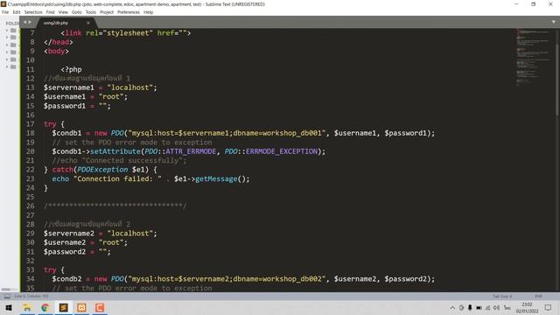Click the <?php opening tag

click(x=71, y=69)
